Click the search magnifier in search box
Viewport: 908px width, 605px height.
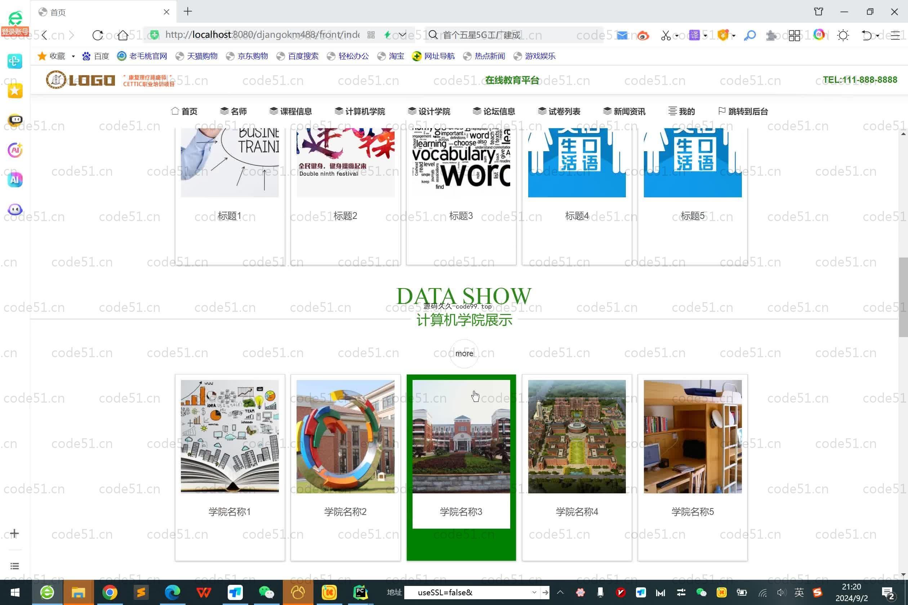(433, 35)
